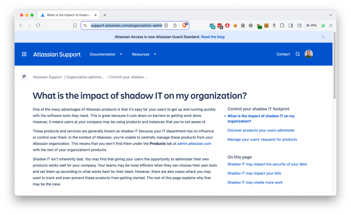Click the tomato extension icon with On badge
The height and width of the screenshot is (215, 351).
pos(259,26)
